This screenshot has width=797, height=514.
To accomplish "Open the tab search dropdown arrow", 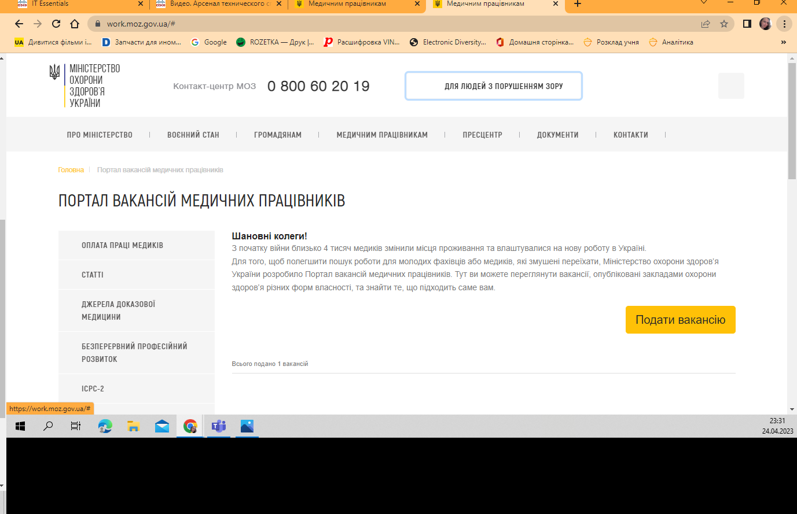I will click(x=704, y=3).
